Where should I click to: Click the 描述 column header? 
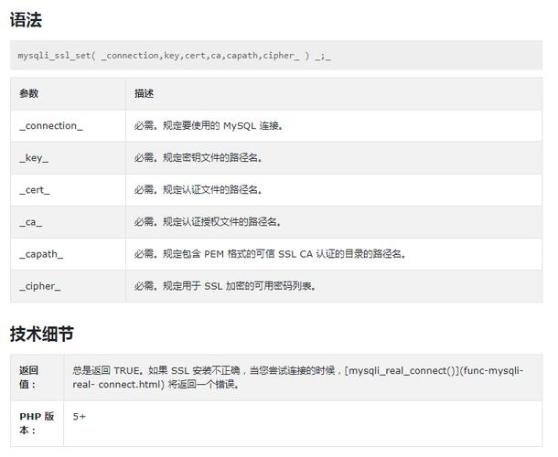point(144,93)
